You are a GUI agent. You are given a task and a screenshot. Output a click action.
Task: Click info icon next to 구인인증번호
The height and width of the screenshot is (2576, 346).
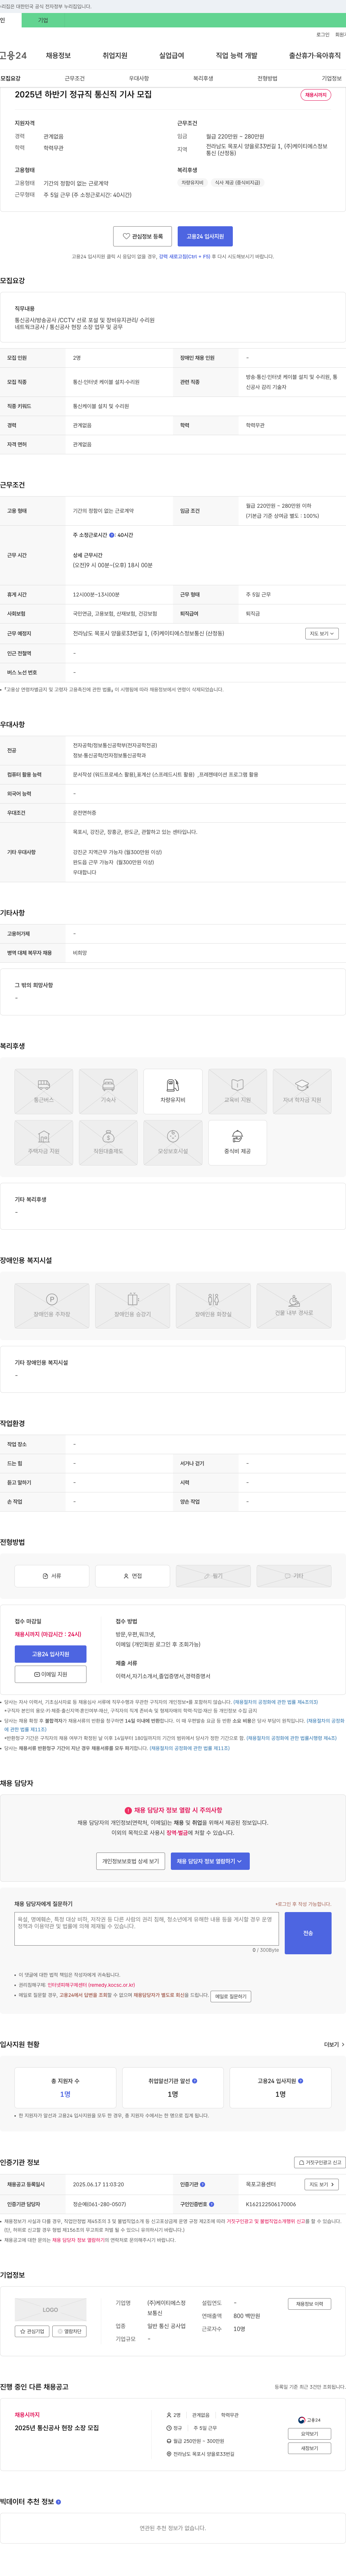pyautogui.click(x=211, y=2204)
